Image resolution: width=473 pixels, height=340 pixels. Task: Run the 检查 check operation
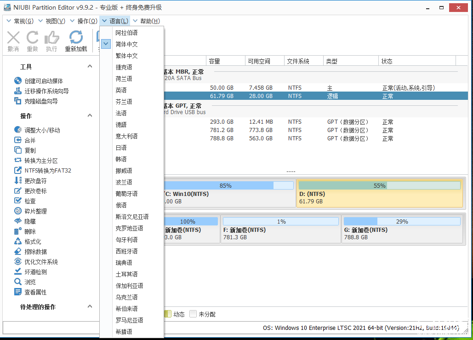[x=25, y=201]
